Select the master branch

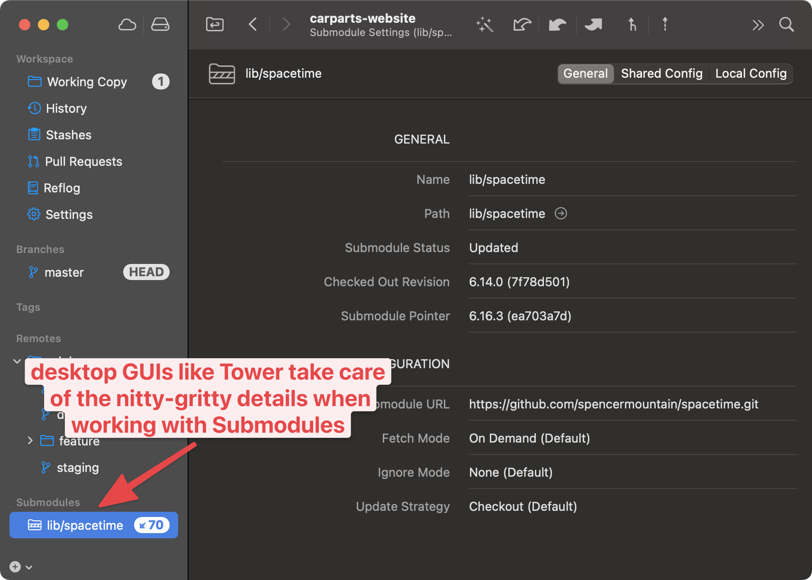point(64,272)
